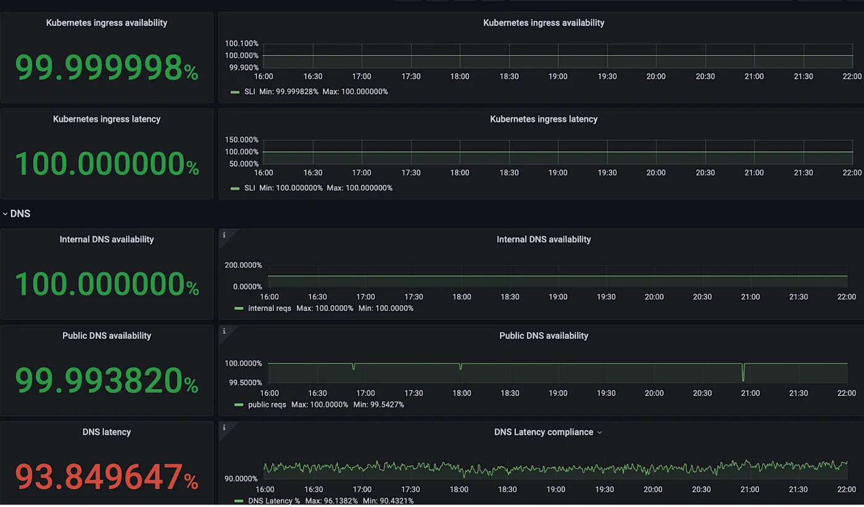Click Kubernetes ingress latency stat panel title
The width and height of the screenshot is (864, 507).
tap(106, 119)
